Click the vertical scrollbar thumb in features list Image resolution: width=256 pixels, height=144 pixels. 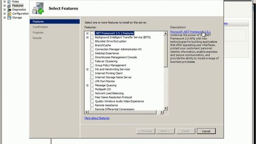tap(166, 51)
